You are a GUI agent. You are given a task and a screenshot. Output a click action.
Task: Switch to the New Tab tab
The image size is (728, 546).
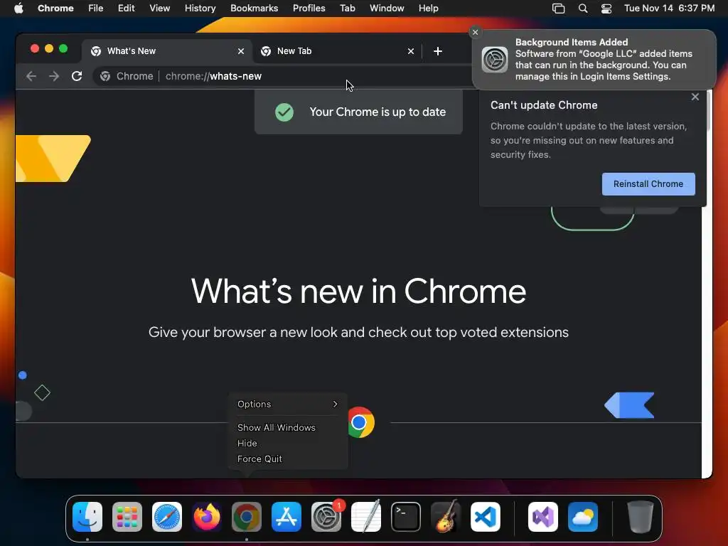click(x=337, y=51)
